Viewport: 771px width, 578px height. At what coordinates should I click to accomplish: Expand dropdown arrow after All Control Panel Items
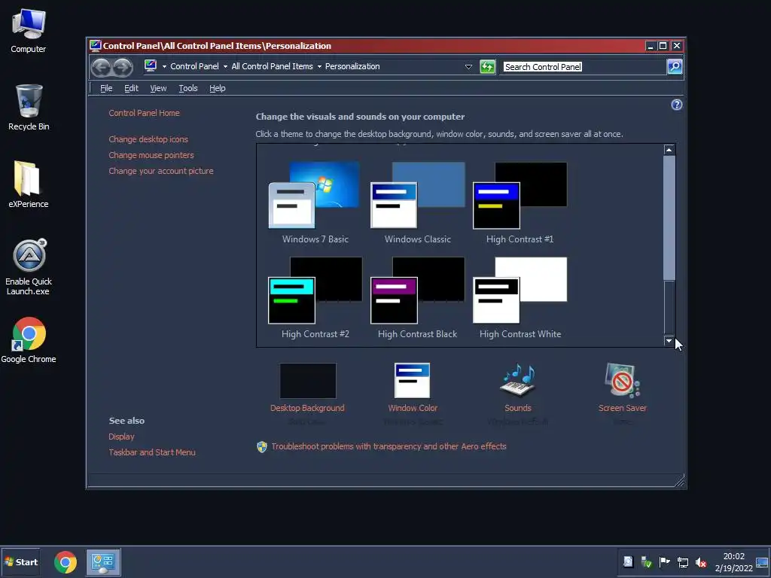(x=319, y=66)
